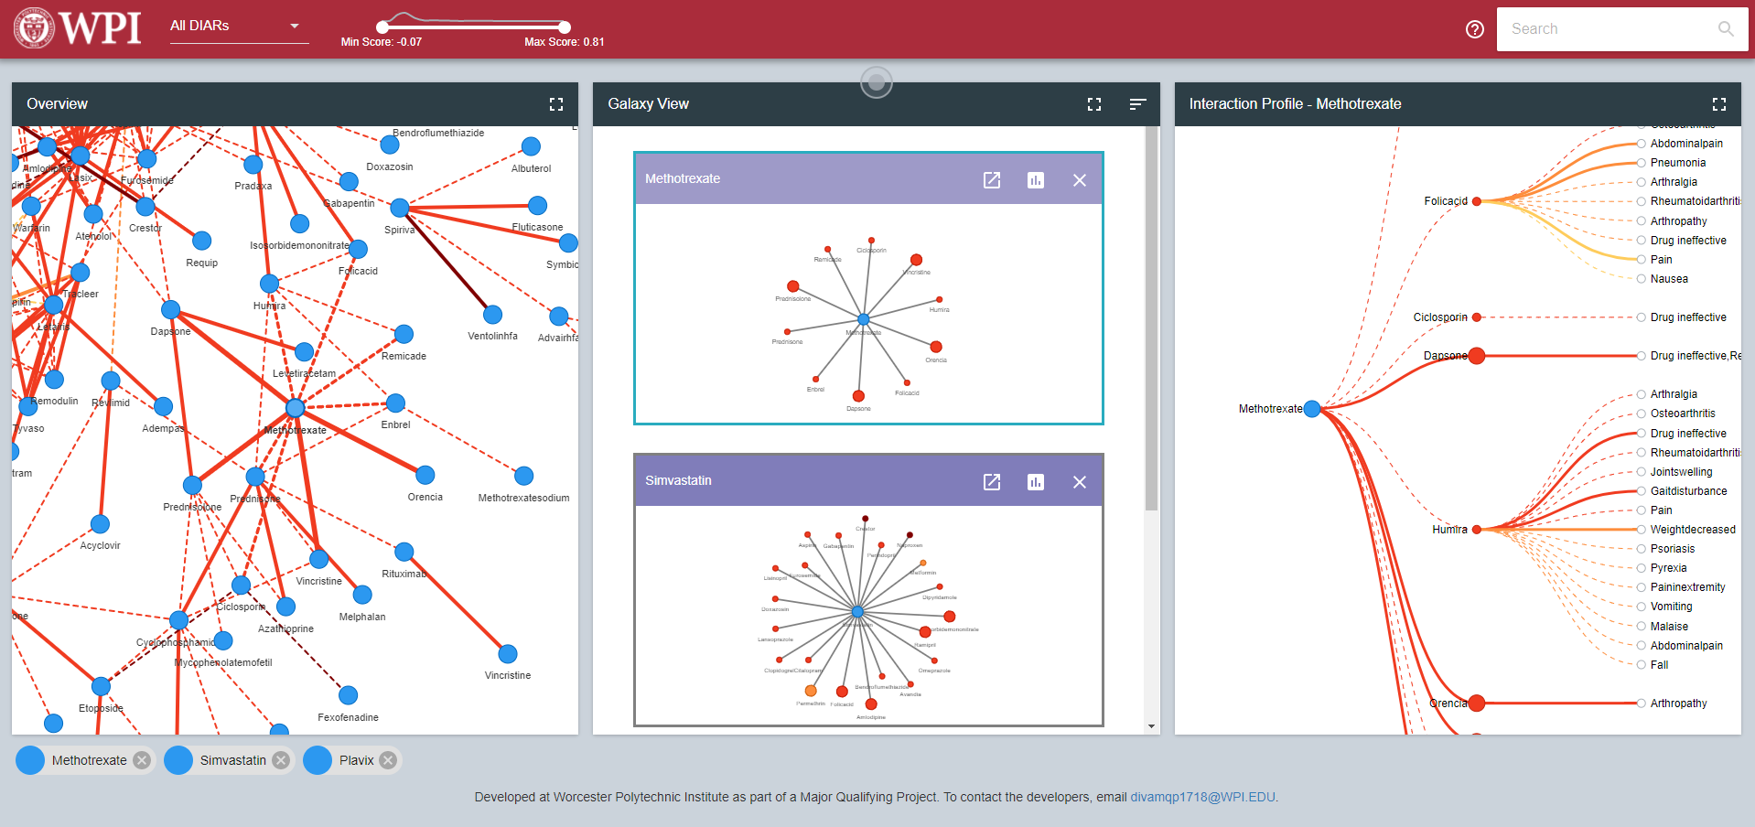Click the Gaitdisturbance reaction label
1755x827 pixels.
1689,491
